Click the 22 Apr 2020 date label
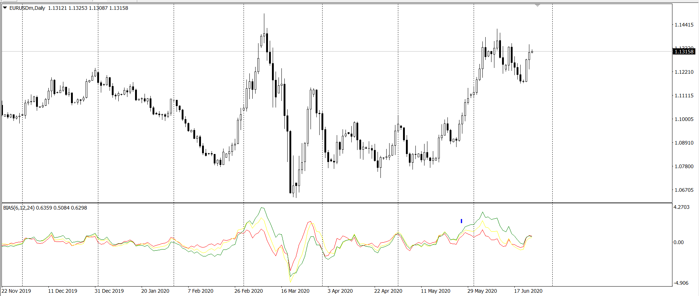Viewport: 699px width, 296px height. point(388,291)
